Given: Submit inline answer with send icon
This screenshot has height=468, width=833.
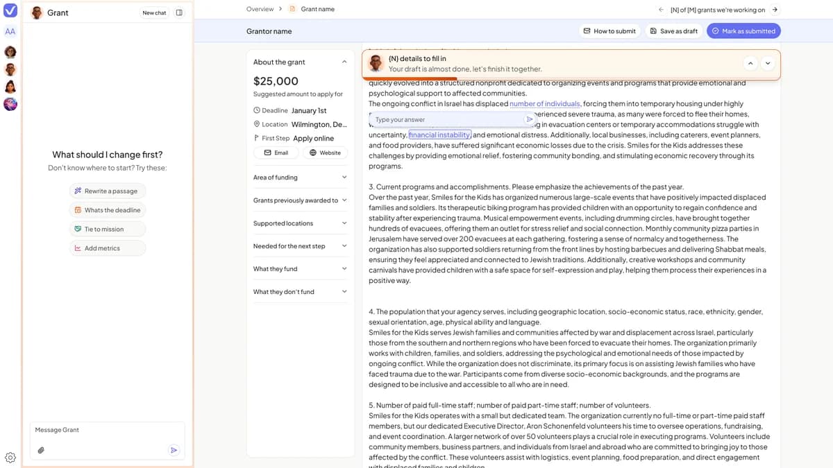Looking at the screenshot, I should click(x=530, y=119).
